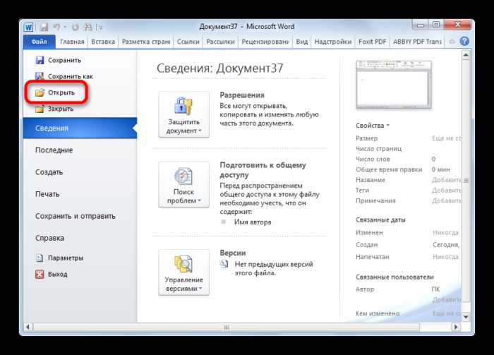The height and width of the screenshot is (355, 494).
Task: Click the Закрыть folder icon
Action: [40, 109]
